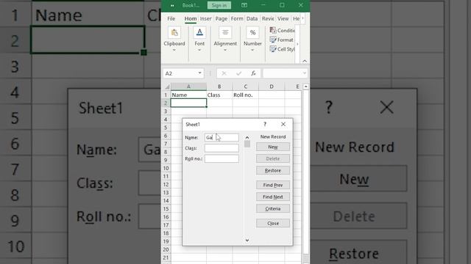This screenshot has height=264, width=471.
Task: Open Cell Styles option
Action: click(282, 49)
